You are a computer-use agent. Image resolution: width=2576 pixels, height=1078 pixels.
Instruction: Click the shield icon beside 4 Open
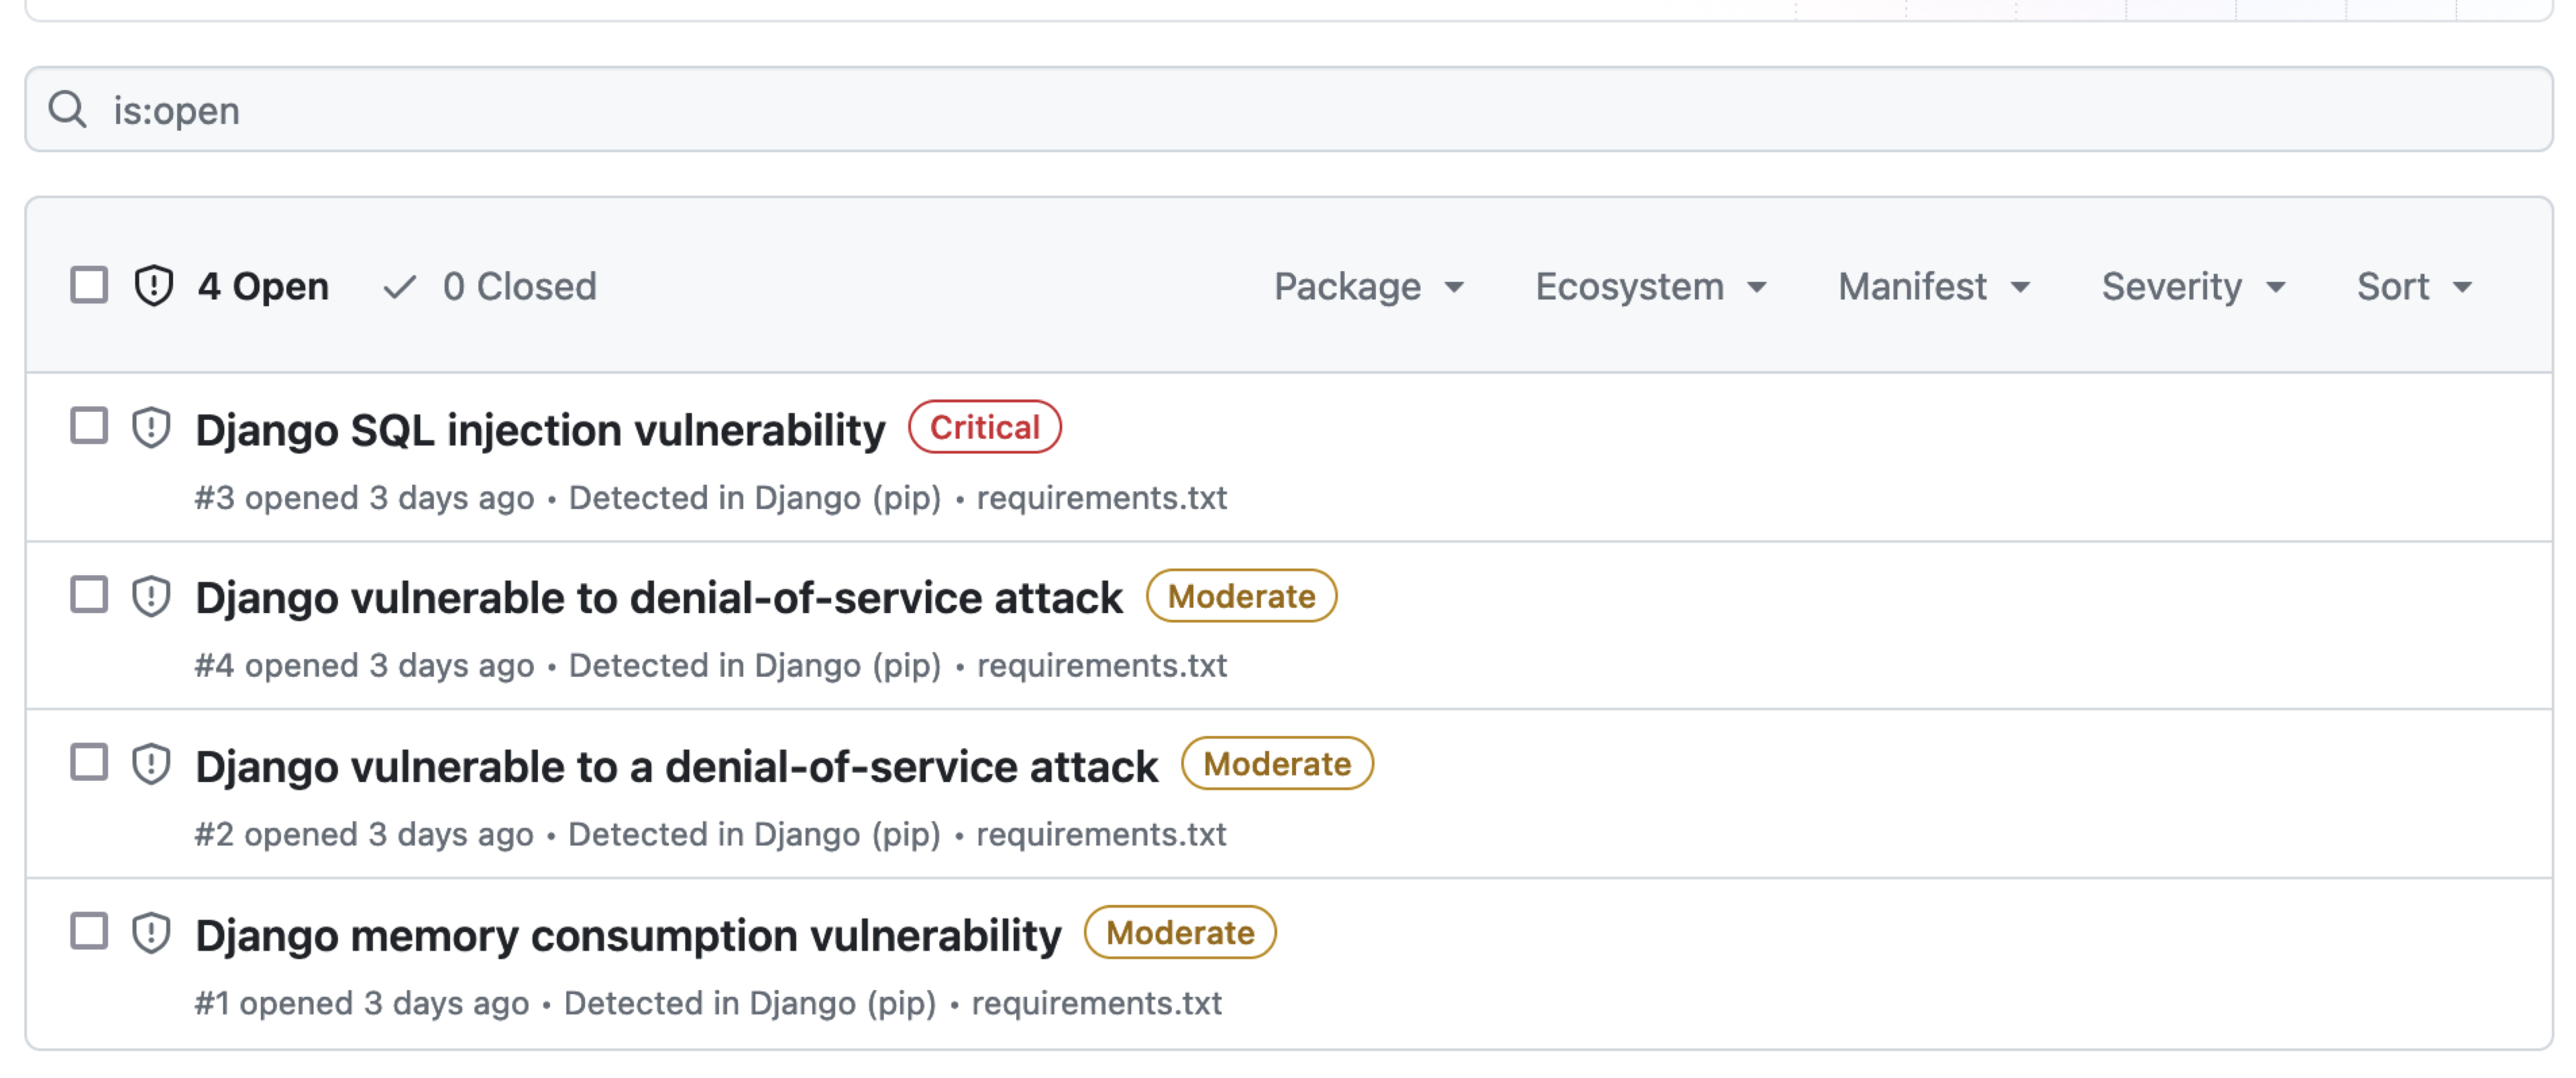[154, 286]
